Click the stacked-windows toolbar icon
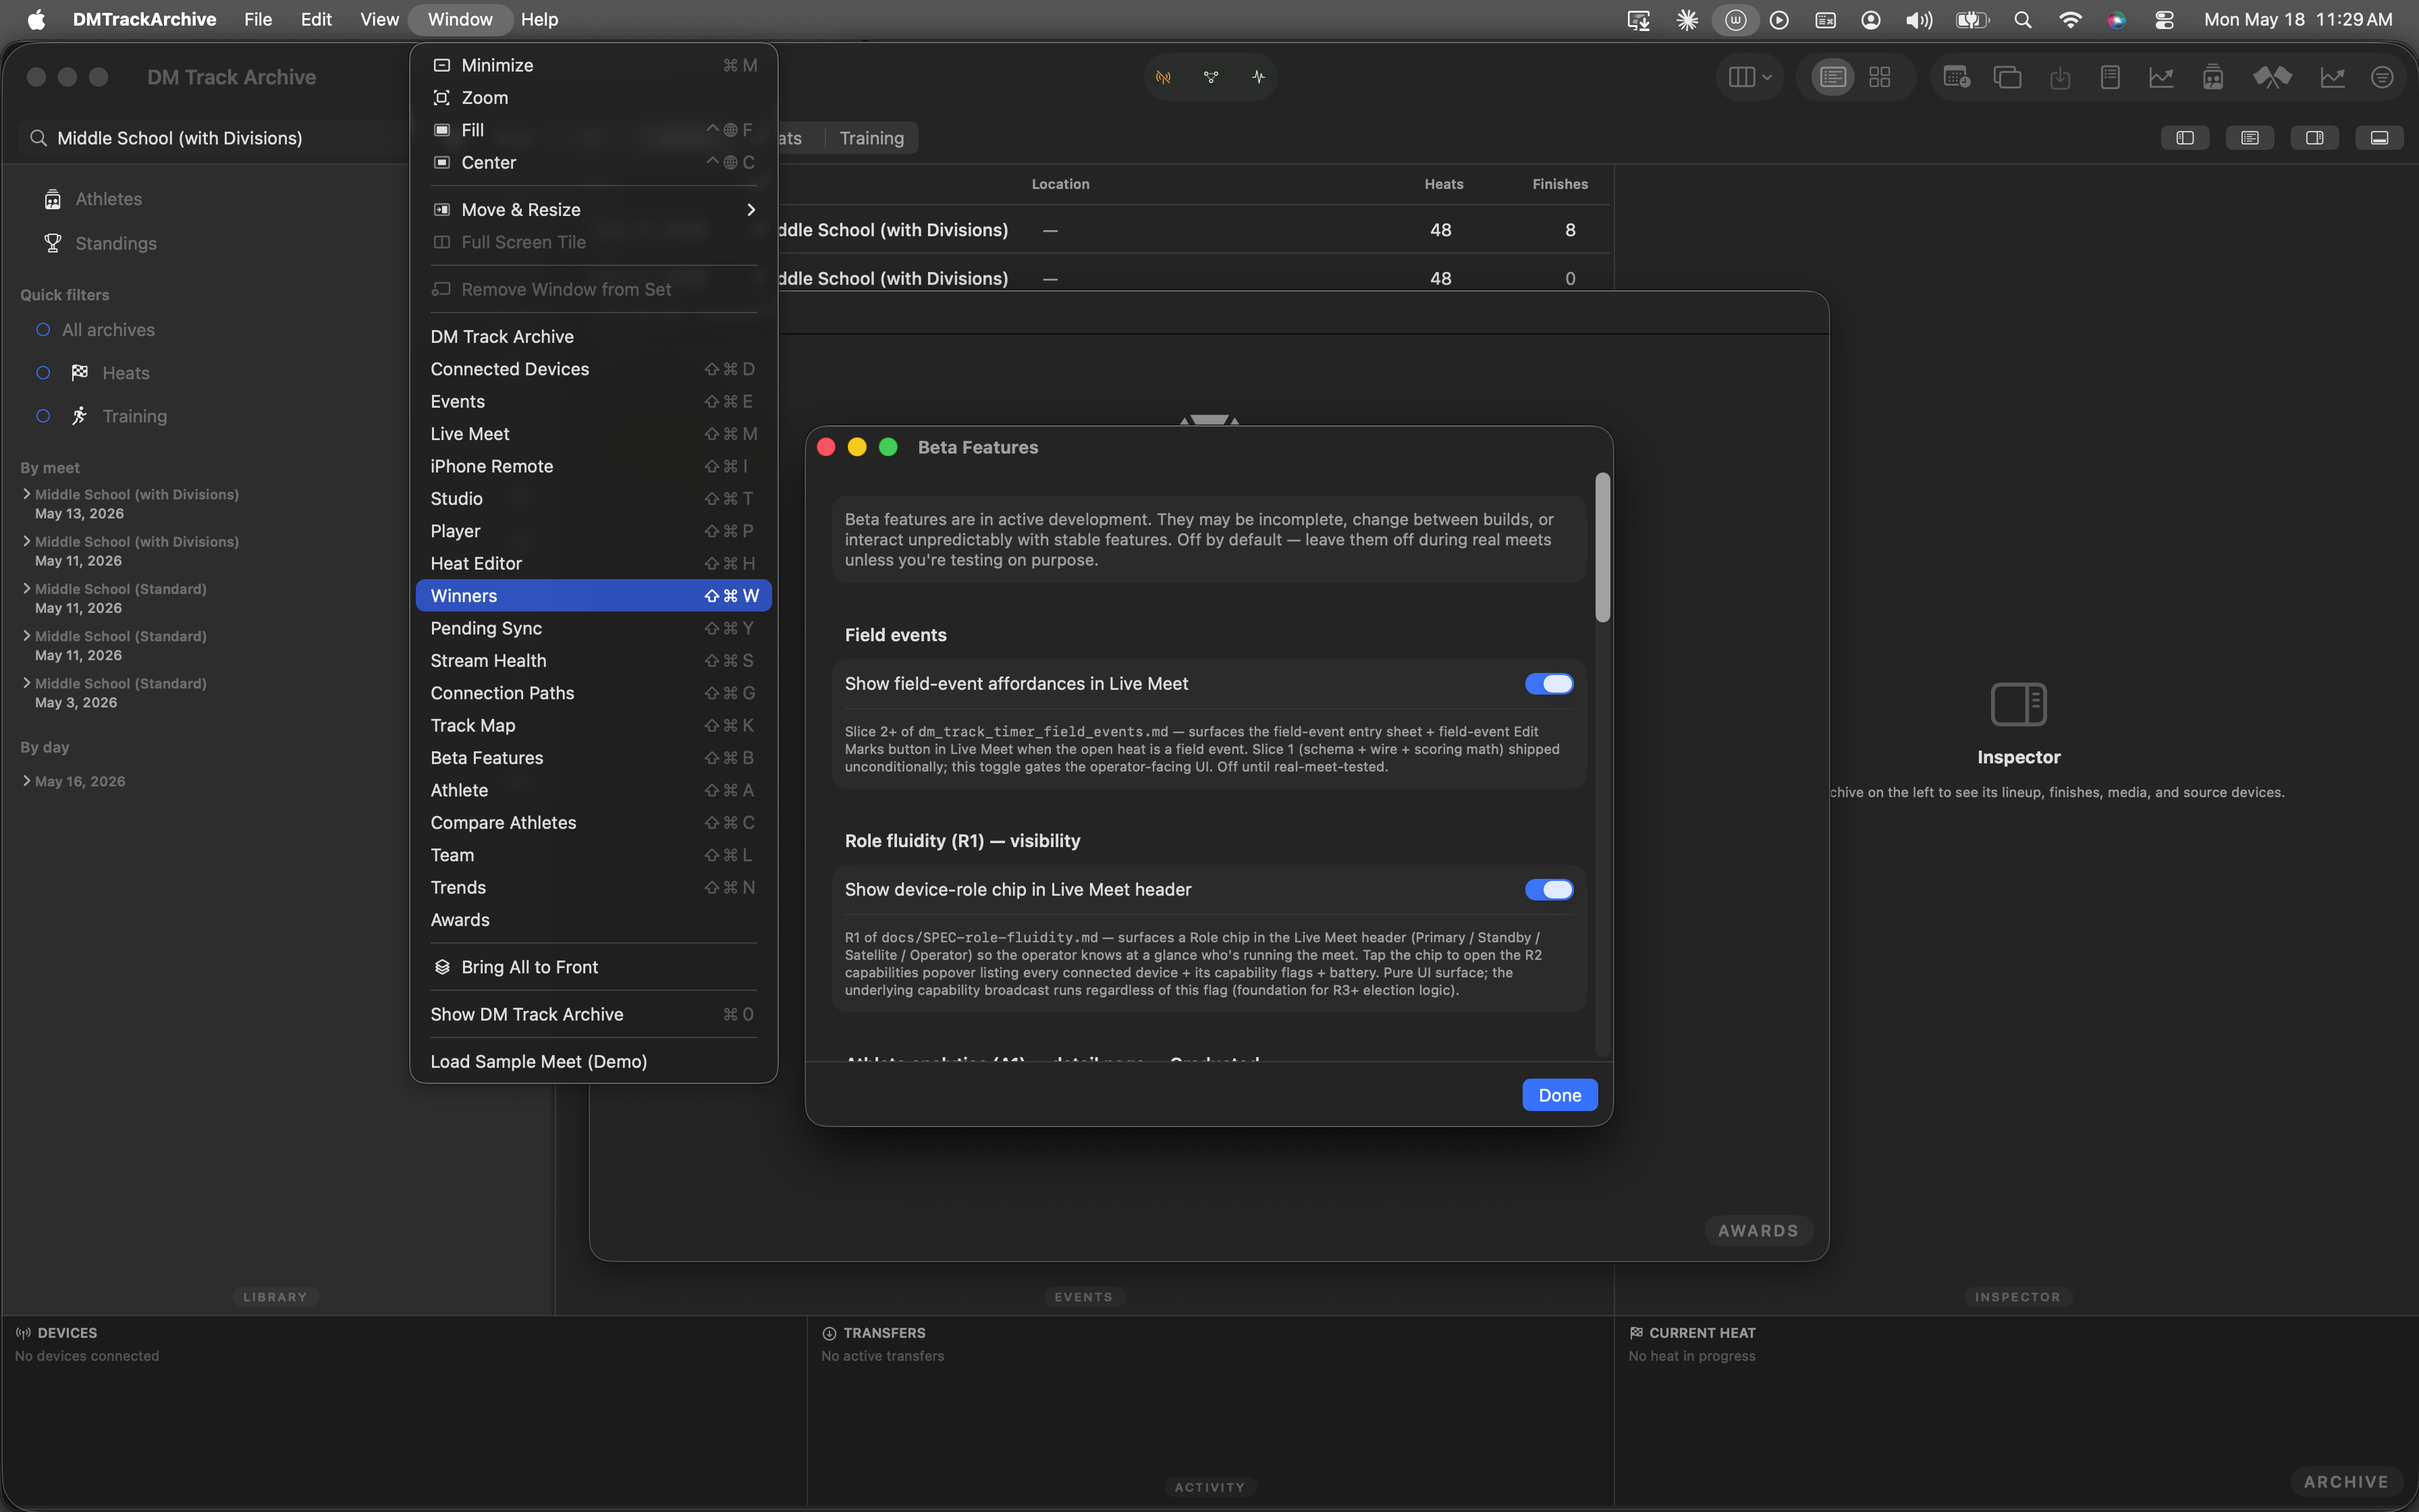This screenshot has width=2419, height=1512. (x=2007, y=77)
